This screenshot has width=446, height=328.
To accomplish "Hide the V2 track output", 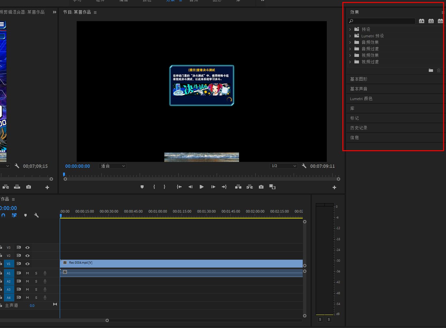I will (x=27, y=256).
